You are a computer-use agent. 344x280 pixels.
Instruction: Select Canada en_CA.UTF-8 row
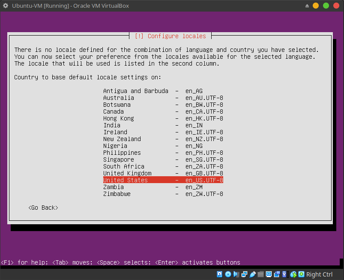tap(163, 111)
